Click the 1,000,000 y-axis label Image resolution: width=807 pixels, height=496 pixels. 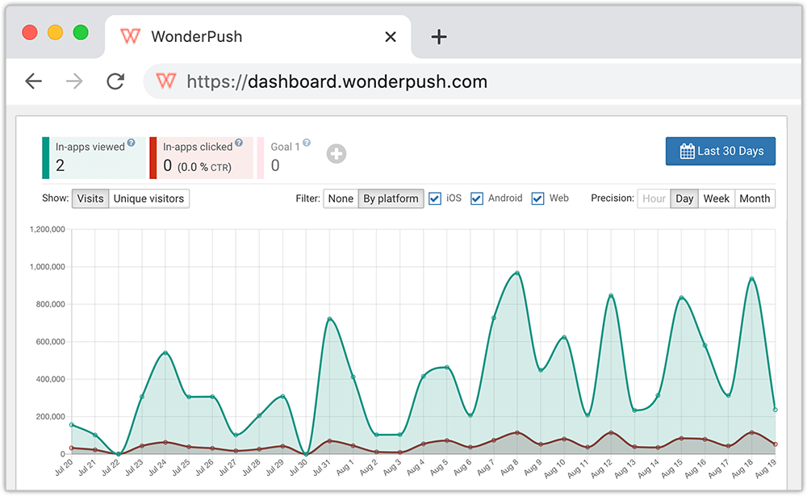(48, 267)
